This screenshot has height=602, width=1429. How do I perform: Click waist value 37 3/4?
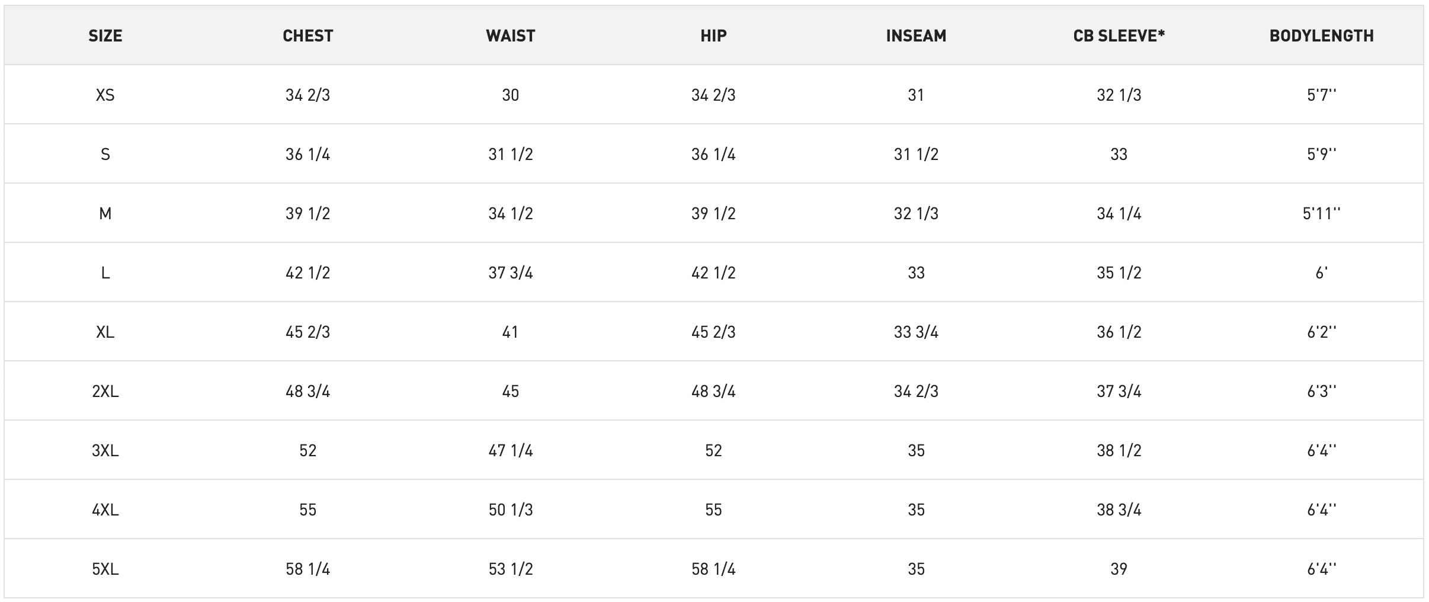pyautogui.click(x=511, y=273)
